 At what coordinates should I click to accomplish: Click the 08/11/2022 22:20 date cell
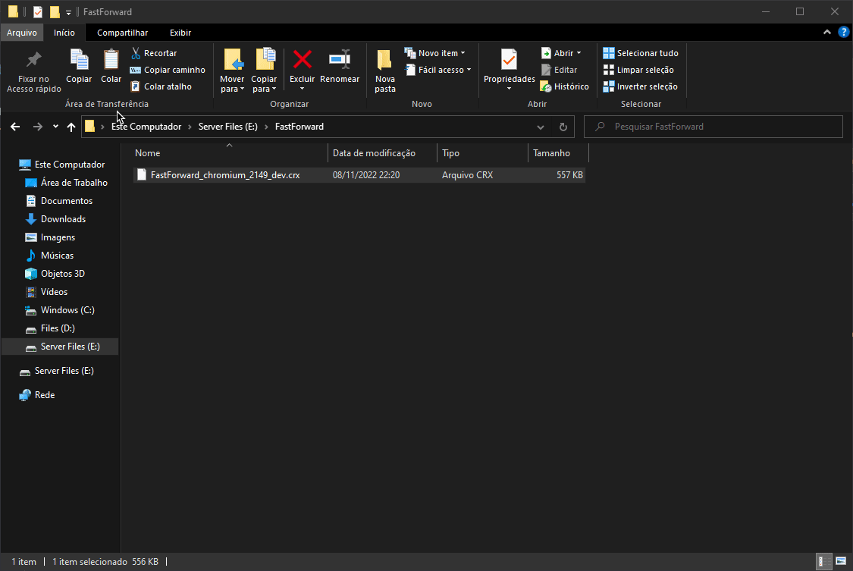point(366,175)
